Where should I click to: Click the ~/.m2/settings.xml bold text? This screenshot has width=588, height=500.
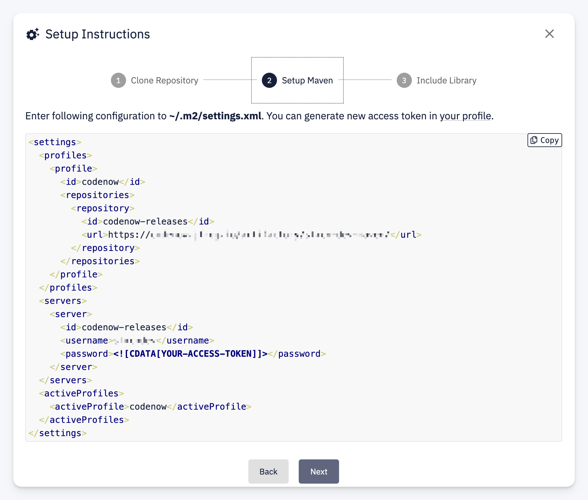(215, 116)
